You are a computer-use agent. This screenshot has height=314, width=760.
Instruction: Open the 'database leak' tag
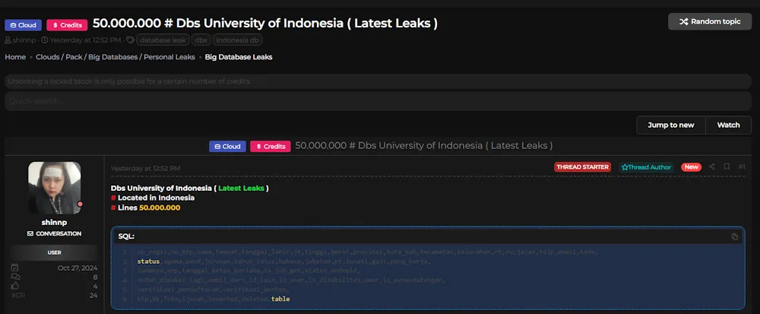tap(163, 40)
